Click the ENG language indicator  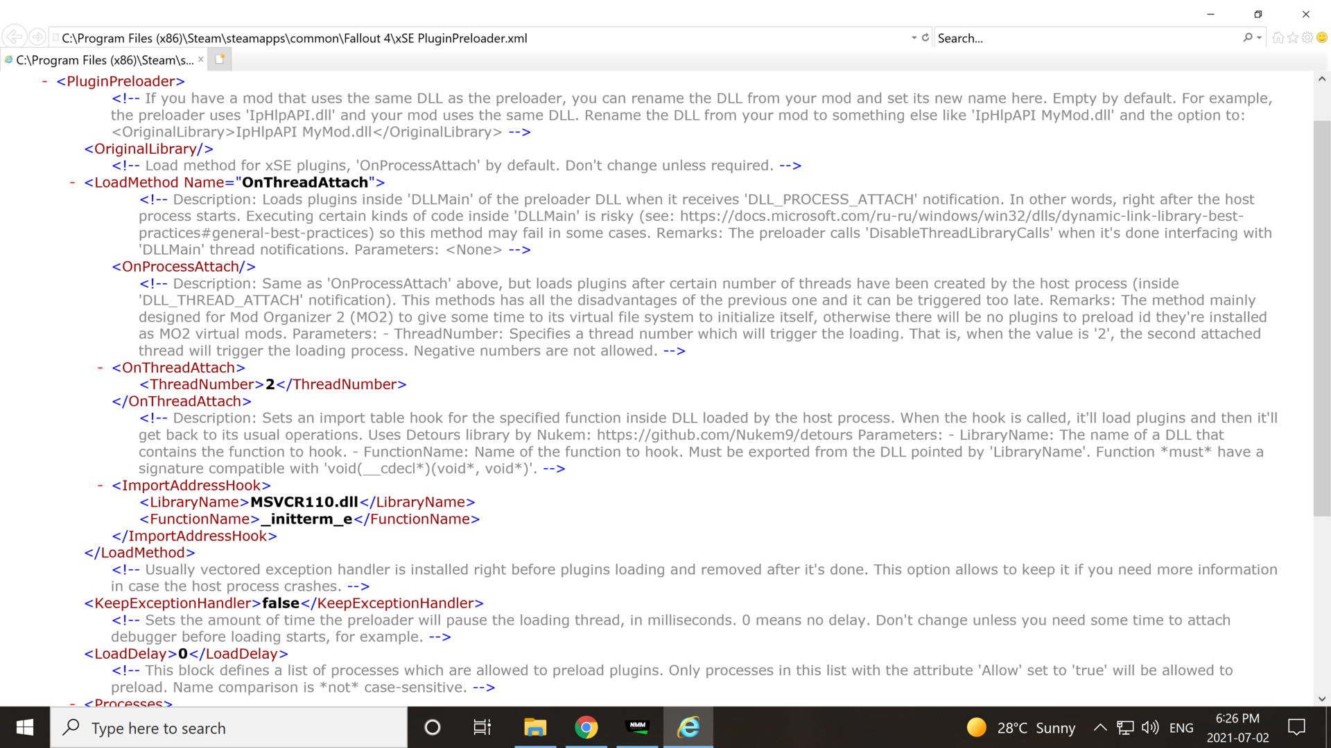point(1181,728)
